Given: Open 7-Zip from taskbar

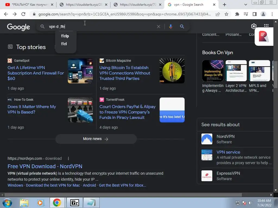Looking at the screenshot, I should pyautogui.click(x=74, y=203).
